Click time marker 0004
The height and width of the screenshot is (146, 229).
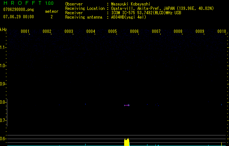91,31
